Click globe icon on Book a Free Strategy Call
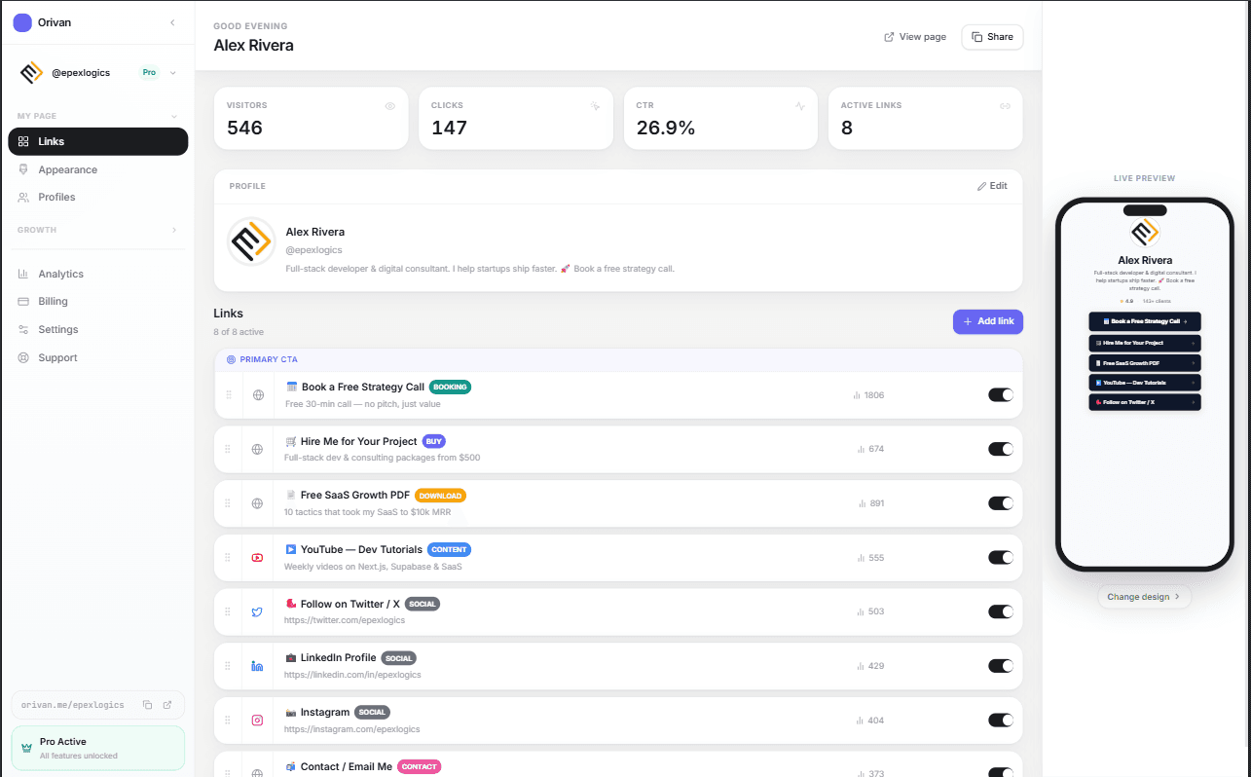1251x777 pixels. click(258, 395)
